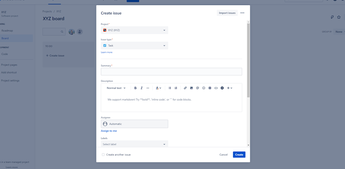Click the Cancel button
Viewport: 345px width, 169px height.
pos(224,155)
